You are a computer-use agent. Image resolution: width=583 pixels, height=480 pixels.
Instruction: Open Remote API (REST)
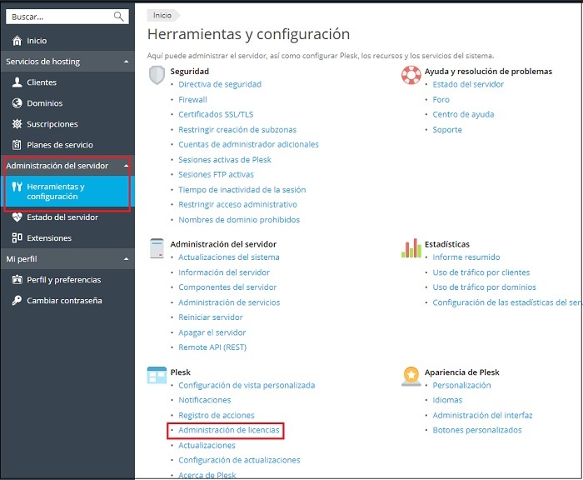pos(212,347)
